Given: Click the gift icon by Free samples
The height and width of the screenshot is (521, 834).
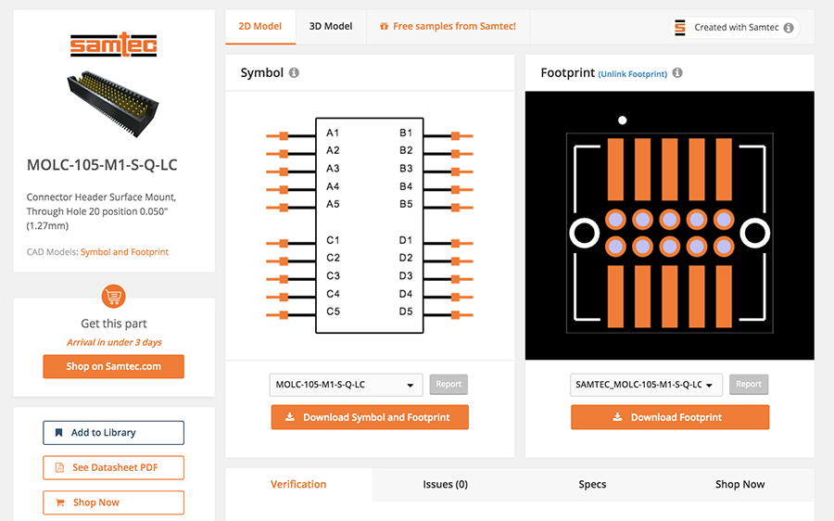Looking at the screenshot, I should click(x=384, y=27).
